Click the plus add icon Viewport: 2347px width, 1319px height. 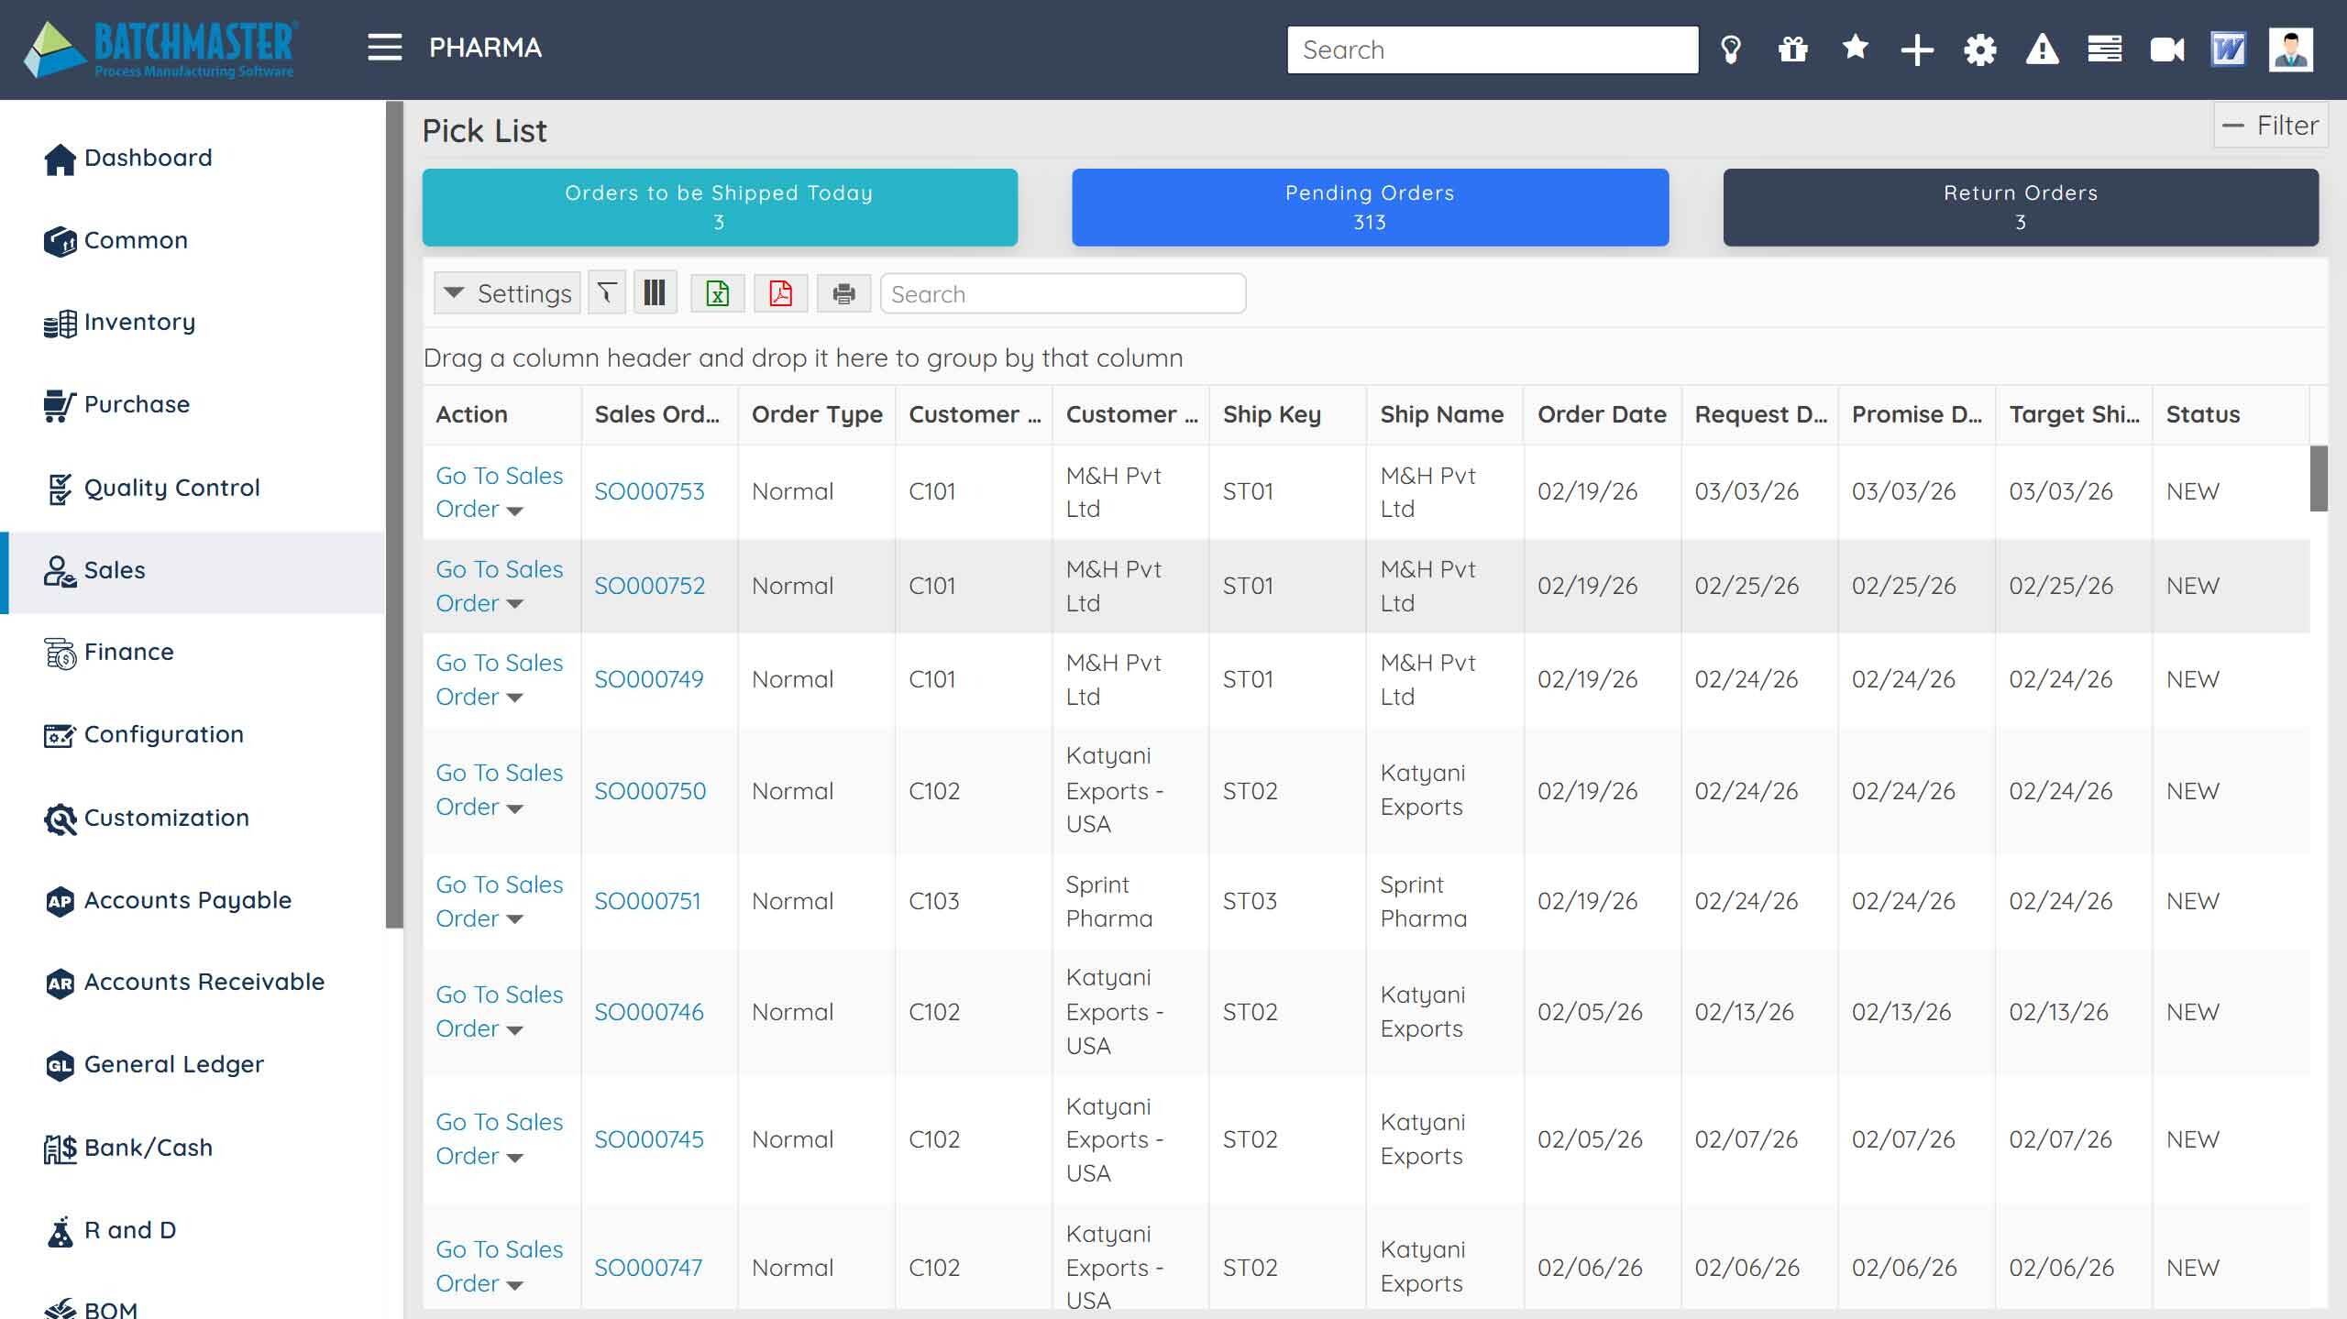(1917, 49)
